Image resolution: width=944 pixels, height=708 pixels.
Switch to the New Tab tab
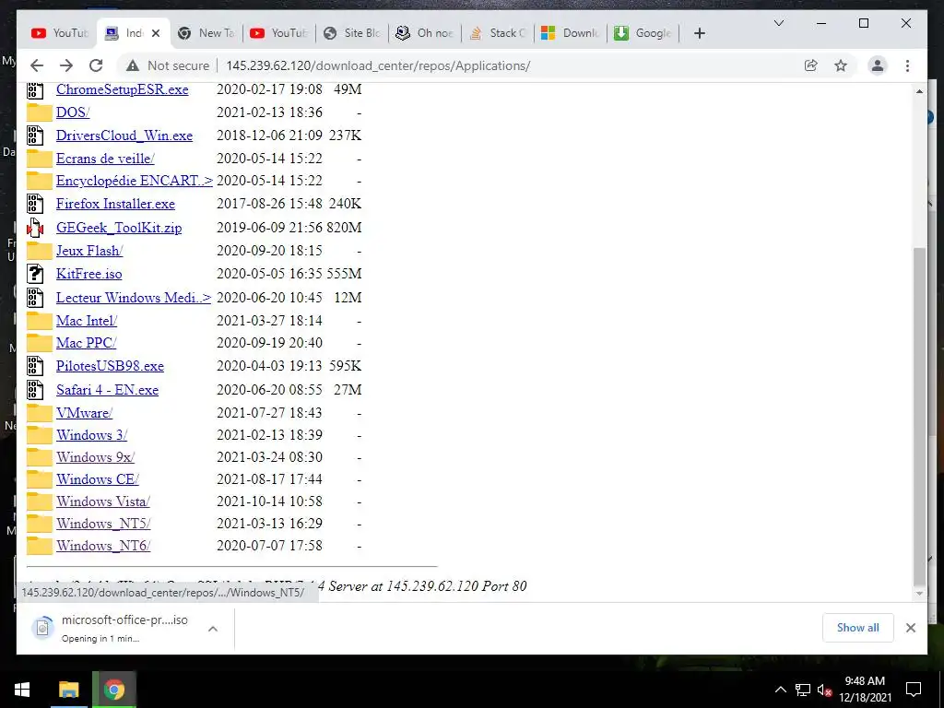pos(206,33)
